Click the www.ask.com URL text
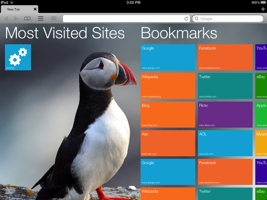This screenshot has width=267, height=200. (149, 154)
